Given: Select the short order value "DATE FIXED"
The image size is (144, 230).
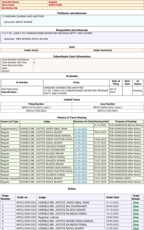Looking at the screenshot, I should pyautogui.click(x=55, y=5).
